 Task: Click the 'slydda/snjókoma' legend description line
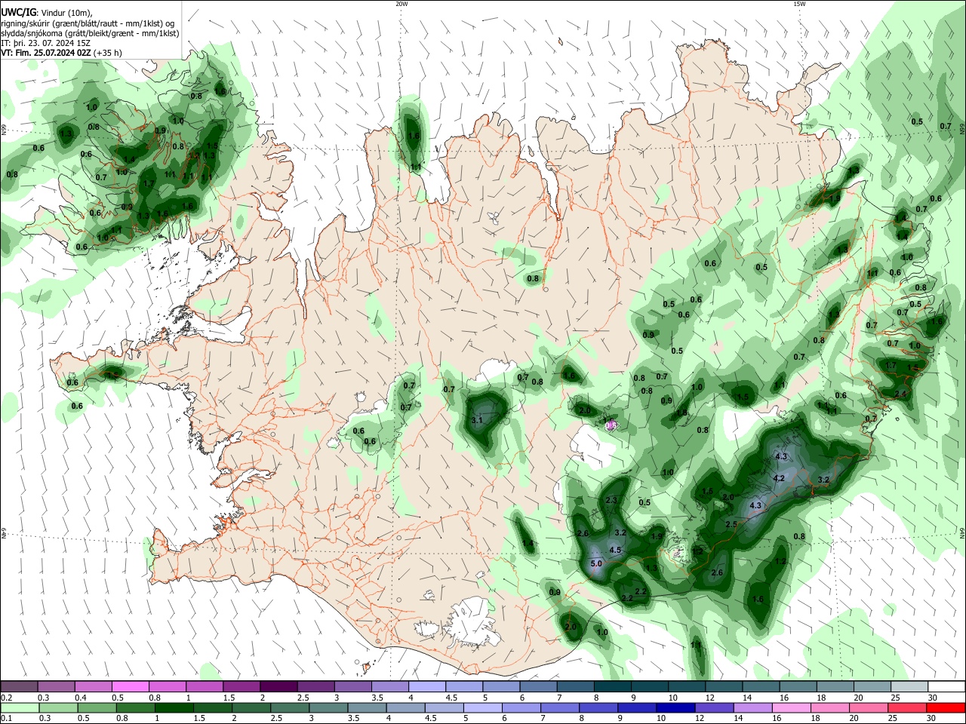coord(91,33)
